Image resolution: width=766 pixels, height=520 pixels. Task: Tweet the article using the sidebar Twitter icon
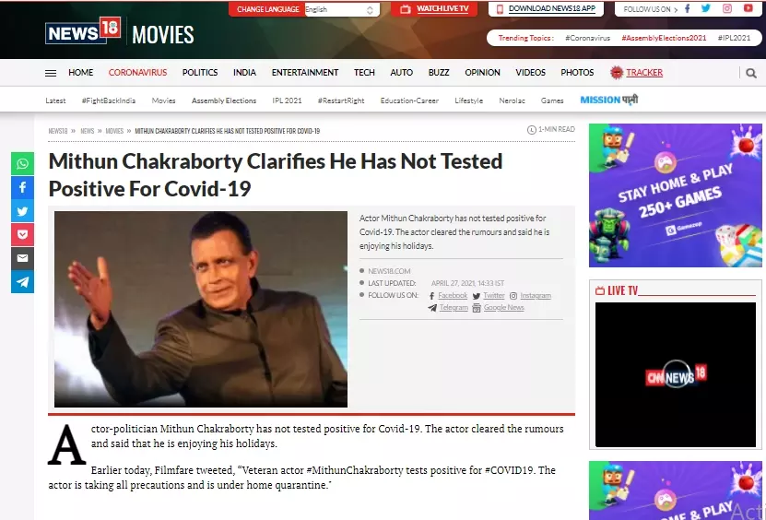tap(22, 211)
